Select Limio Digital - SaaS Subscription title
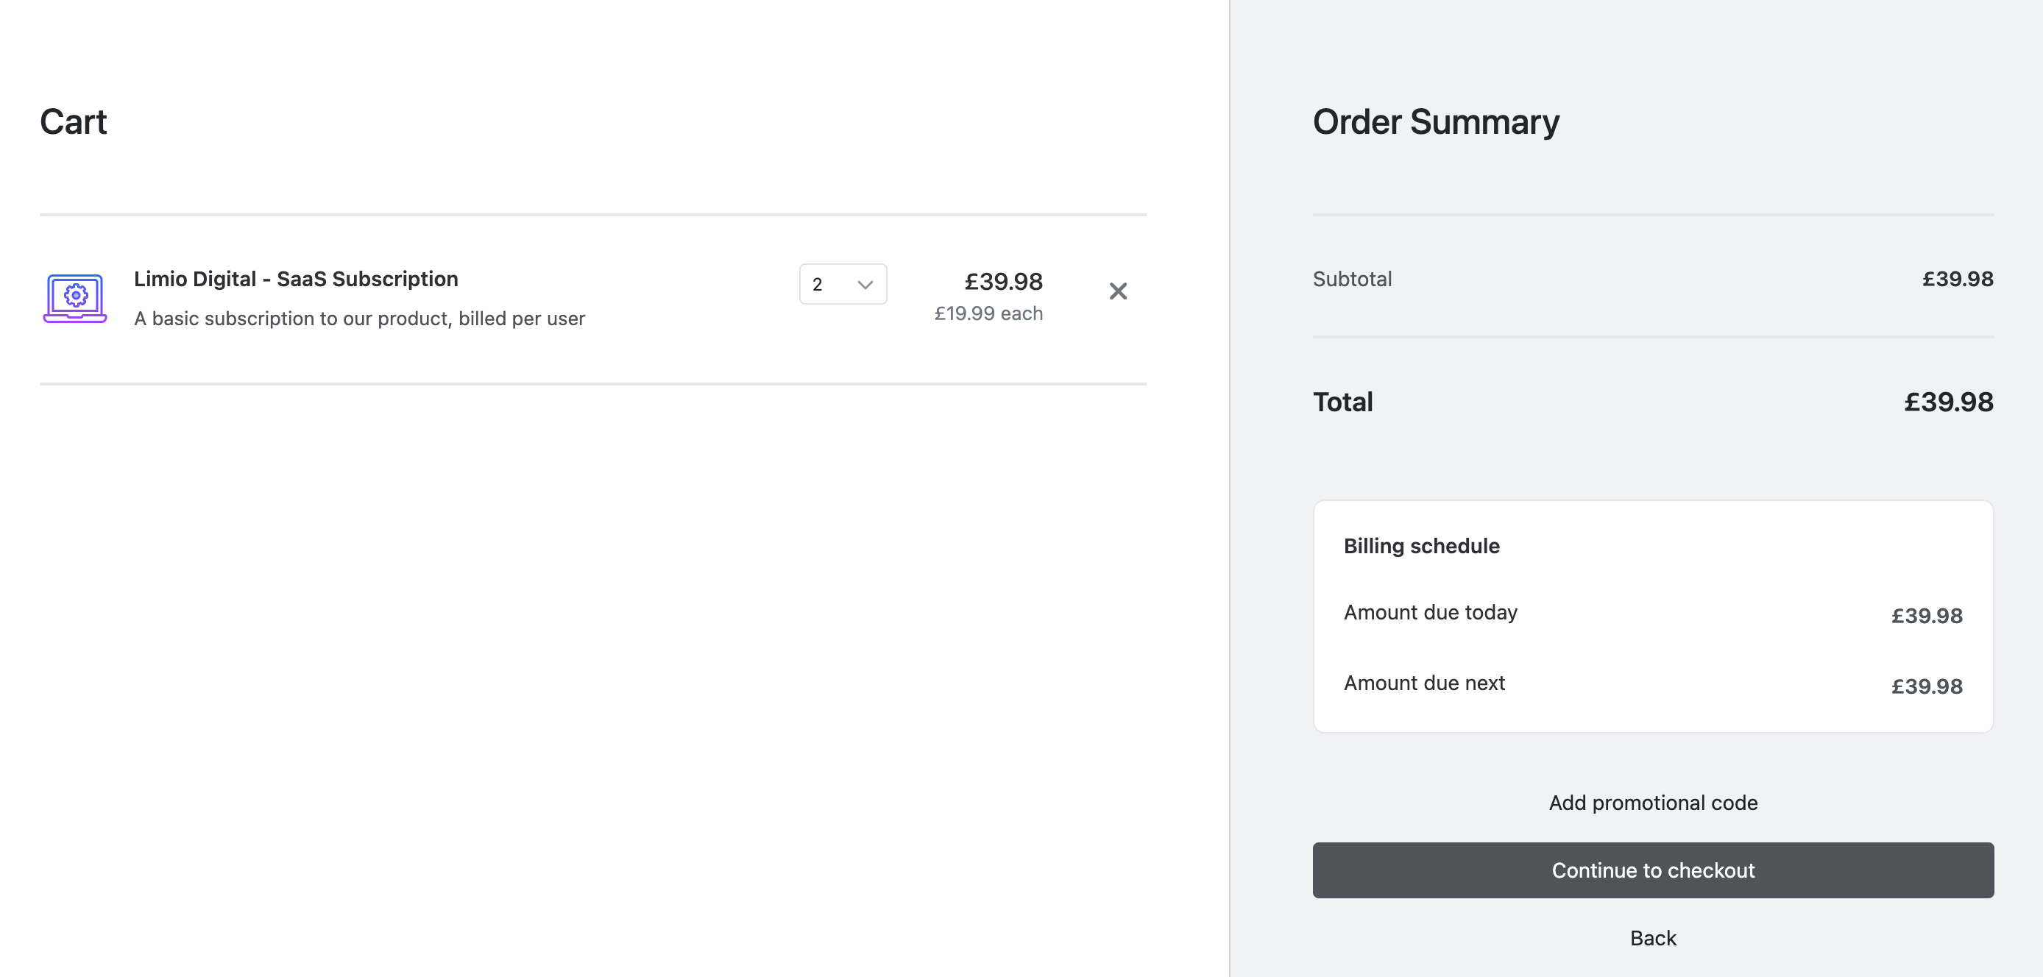The image size is (2043, 977). click(296, 279)
